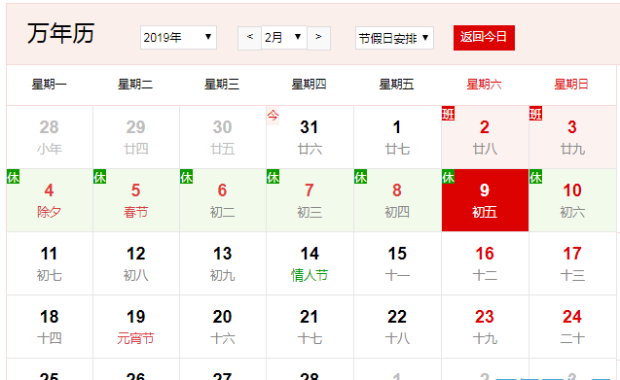620x380 pixels.
Task: Click the 返回今日 button
Action: click(x=484, y=38)
